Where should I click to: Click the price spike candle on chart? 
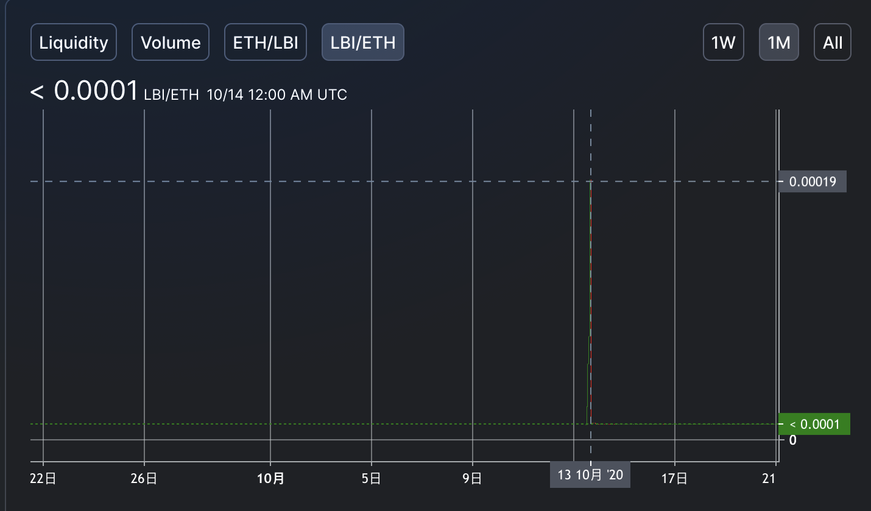coord(590,302)
